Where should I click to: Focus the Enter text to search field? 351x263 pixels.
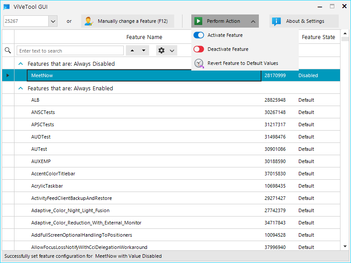pyautogui.click(x=70, y=51)
